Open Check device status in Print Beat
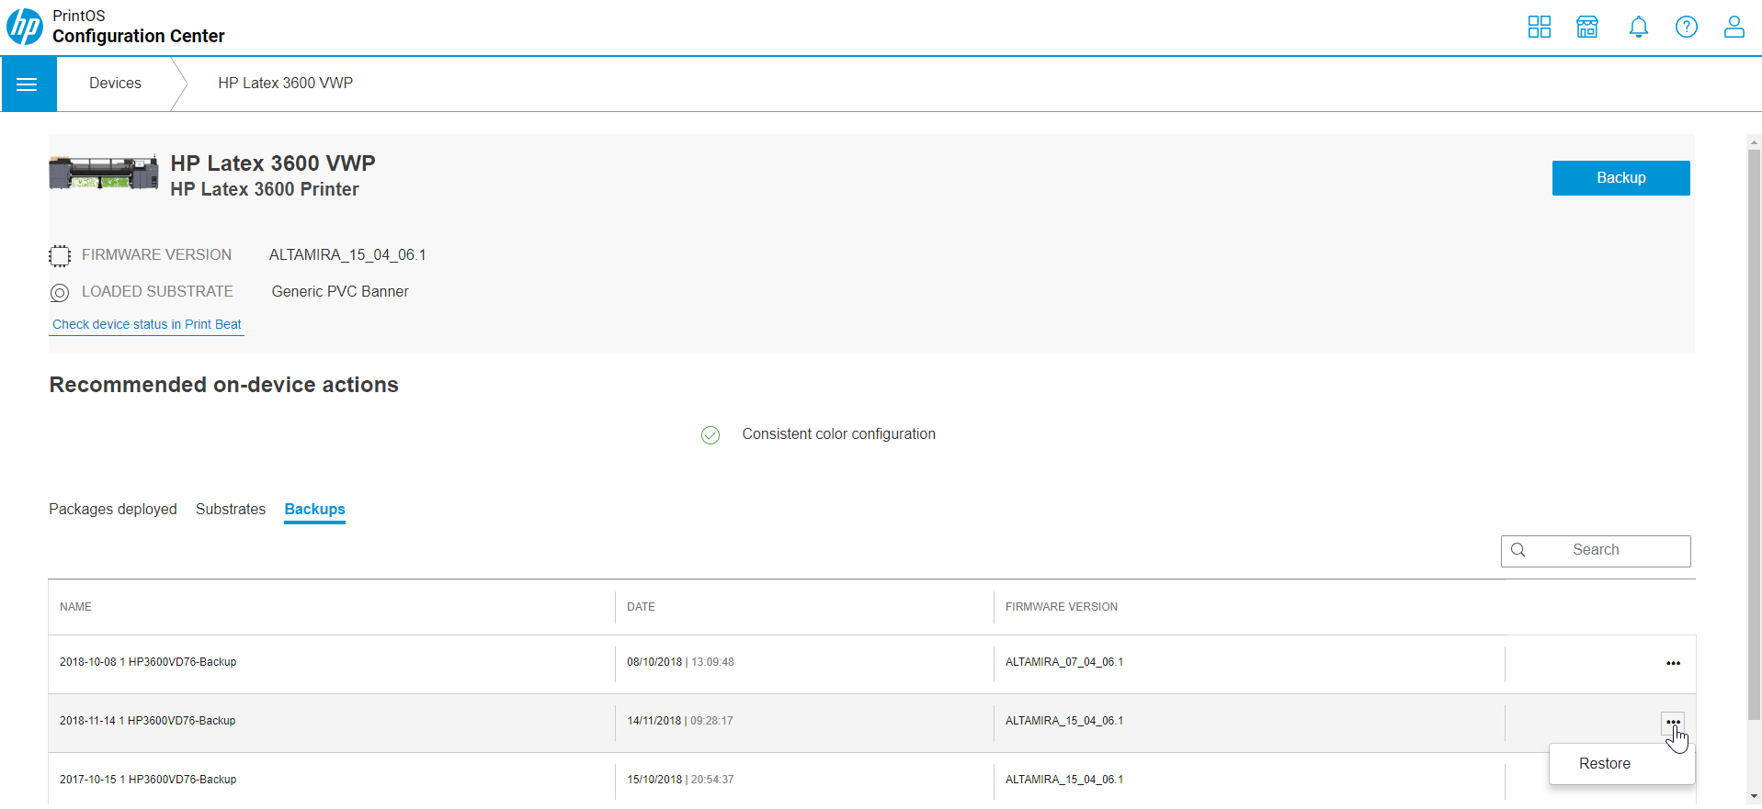The height and width of the screenshot is (809, 1762). [x=146, y=324]
